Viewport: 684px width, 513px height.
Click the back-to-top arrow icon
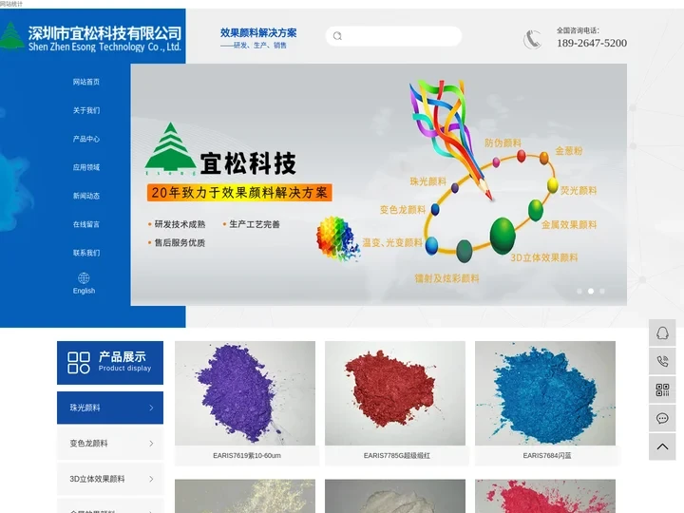(662, 446)
